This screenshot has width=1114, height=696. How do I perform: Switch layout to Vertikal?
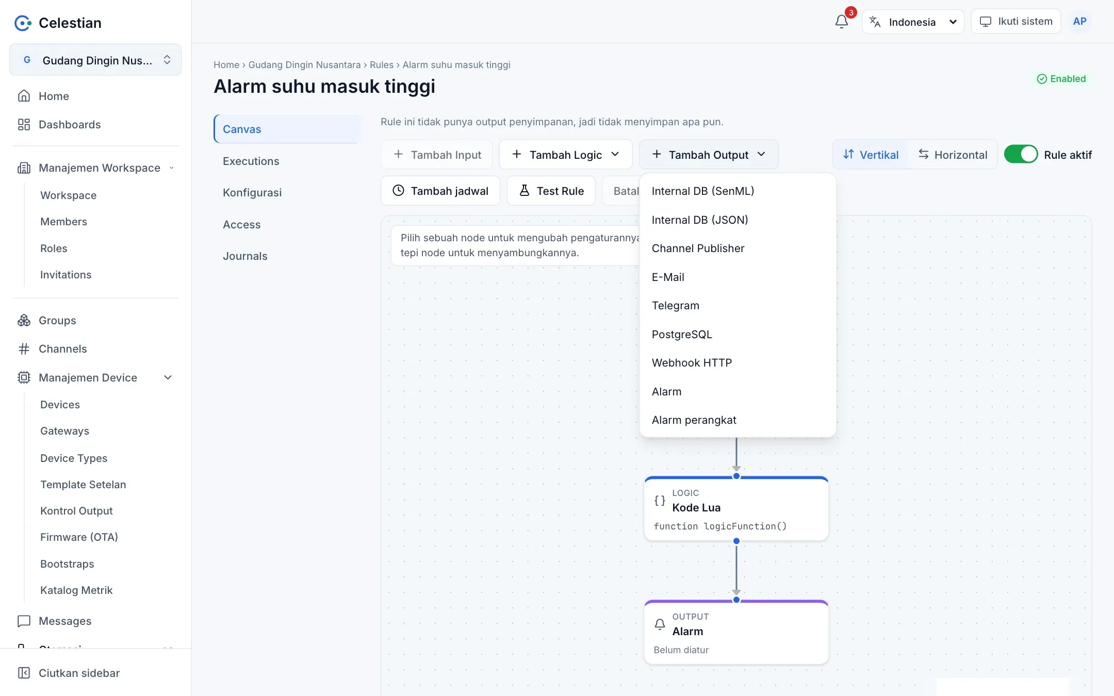click(x=871, y=155)
